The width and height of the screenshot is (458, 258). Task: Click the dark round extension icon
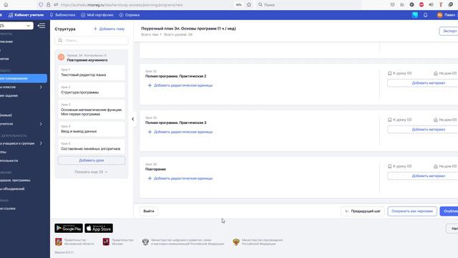tap(411, 5)
